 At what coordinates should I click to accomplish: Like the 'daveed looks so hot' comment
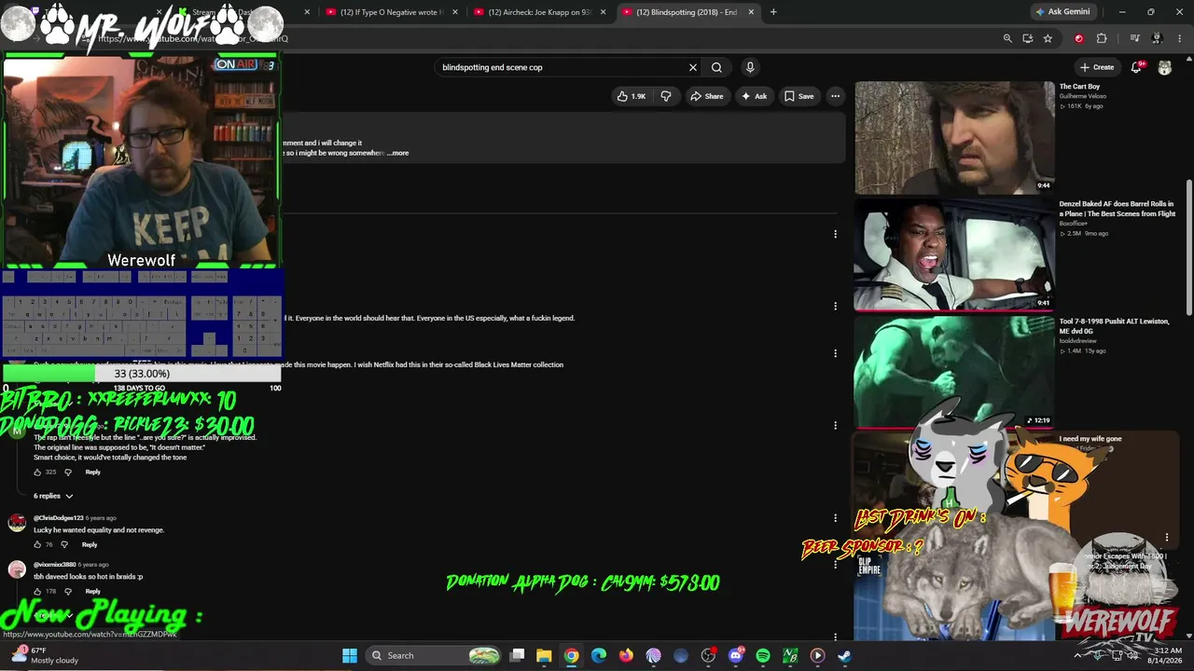[38, 591]
